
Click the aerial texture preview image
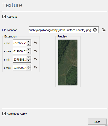68,63
